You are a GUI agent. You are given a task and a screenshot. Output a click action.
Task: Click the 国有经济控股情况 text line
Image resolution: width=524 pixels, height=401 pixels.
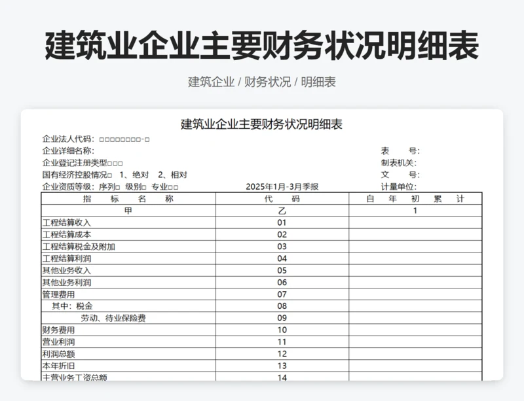[115, 175]
